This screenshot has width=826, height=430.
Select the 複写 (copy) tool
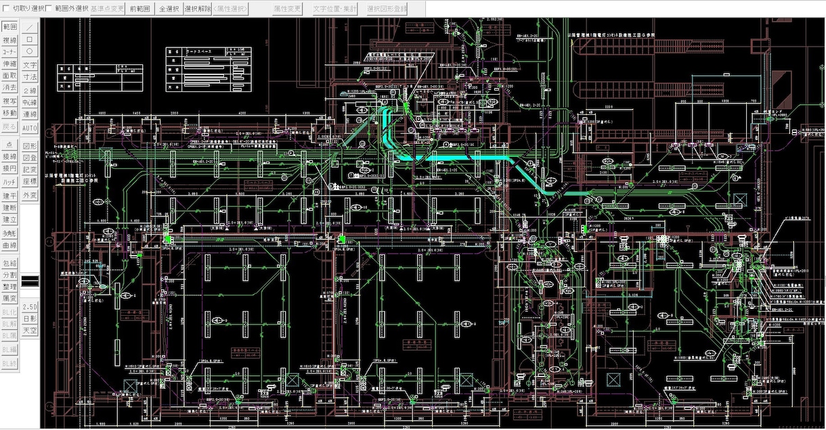click(x=9, y=101)
